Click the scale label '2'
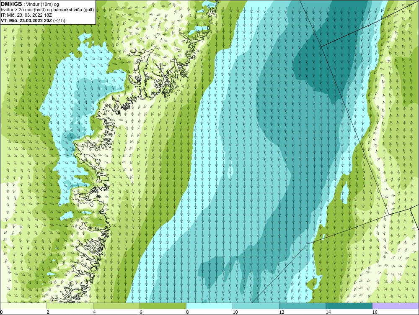The height and width of the screenshot is (315, 419). (x=48, y=312)
